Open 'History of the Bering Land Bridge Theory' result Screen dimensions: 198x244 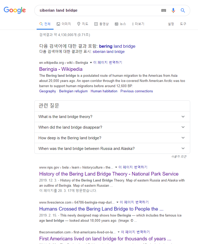click(x=109, y=174)
